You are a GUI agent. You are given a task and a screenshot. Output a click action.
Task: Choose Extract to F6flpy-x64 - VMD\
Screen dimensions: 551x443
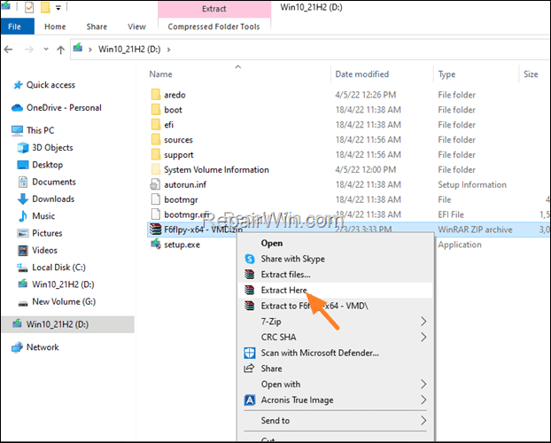click(x=336, y=306)
